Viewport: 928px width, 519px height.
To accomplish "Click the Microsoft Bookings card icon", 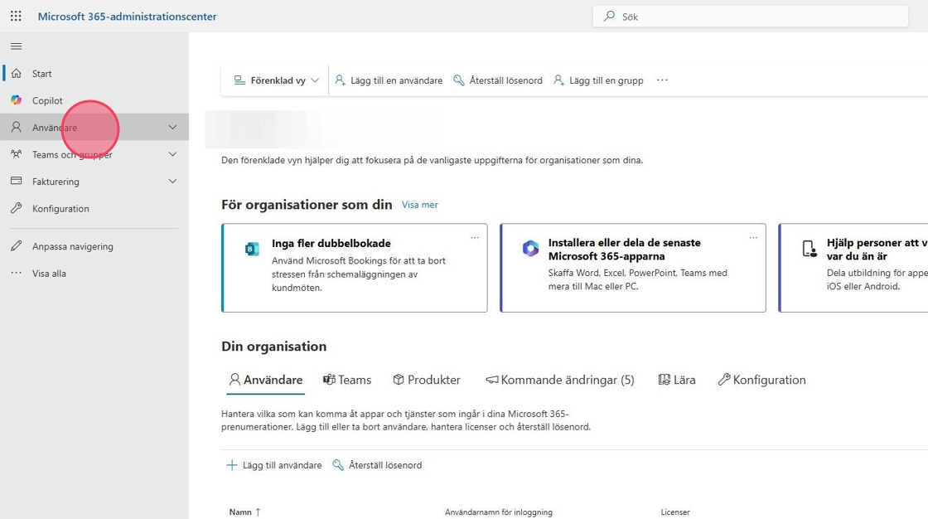I will coord(252,249).
